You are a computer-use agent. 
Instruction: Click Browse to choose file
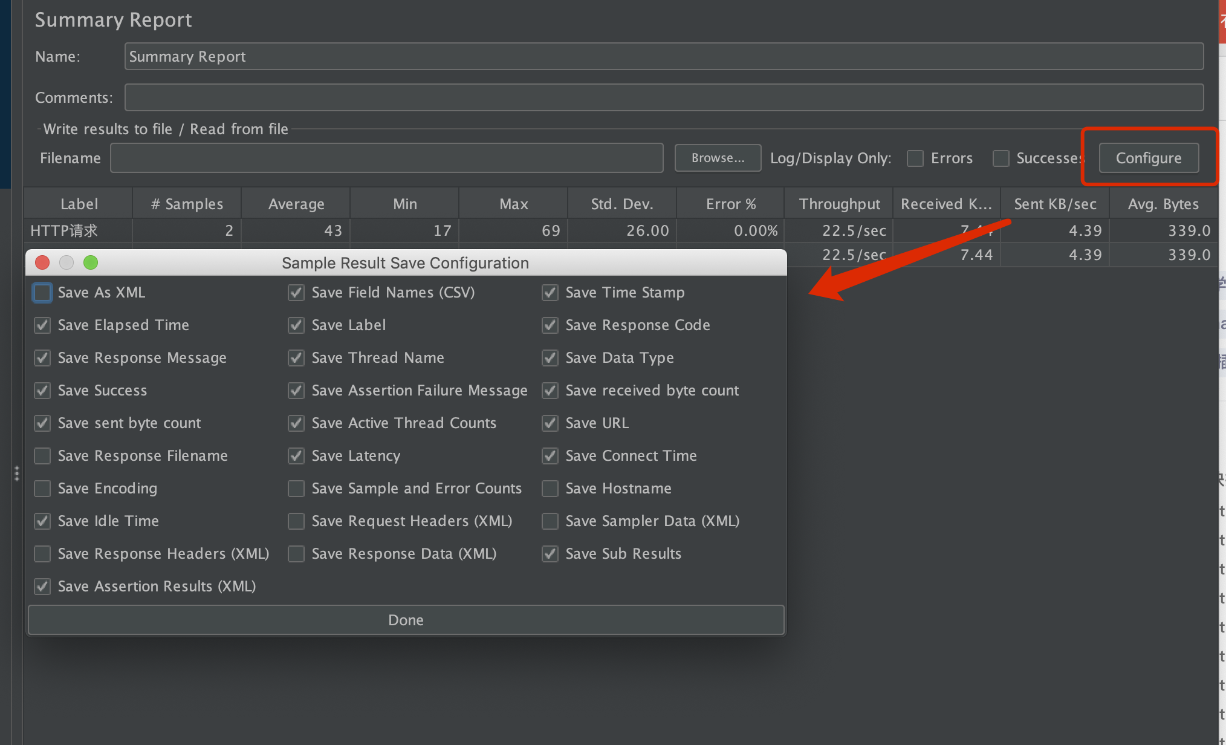[x=718, y=158]
